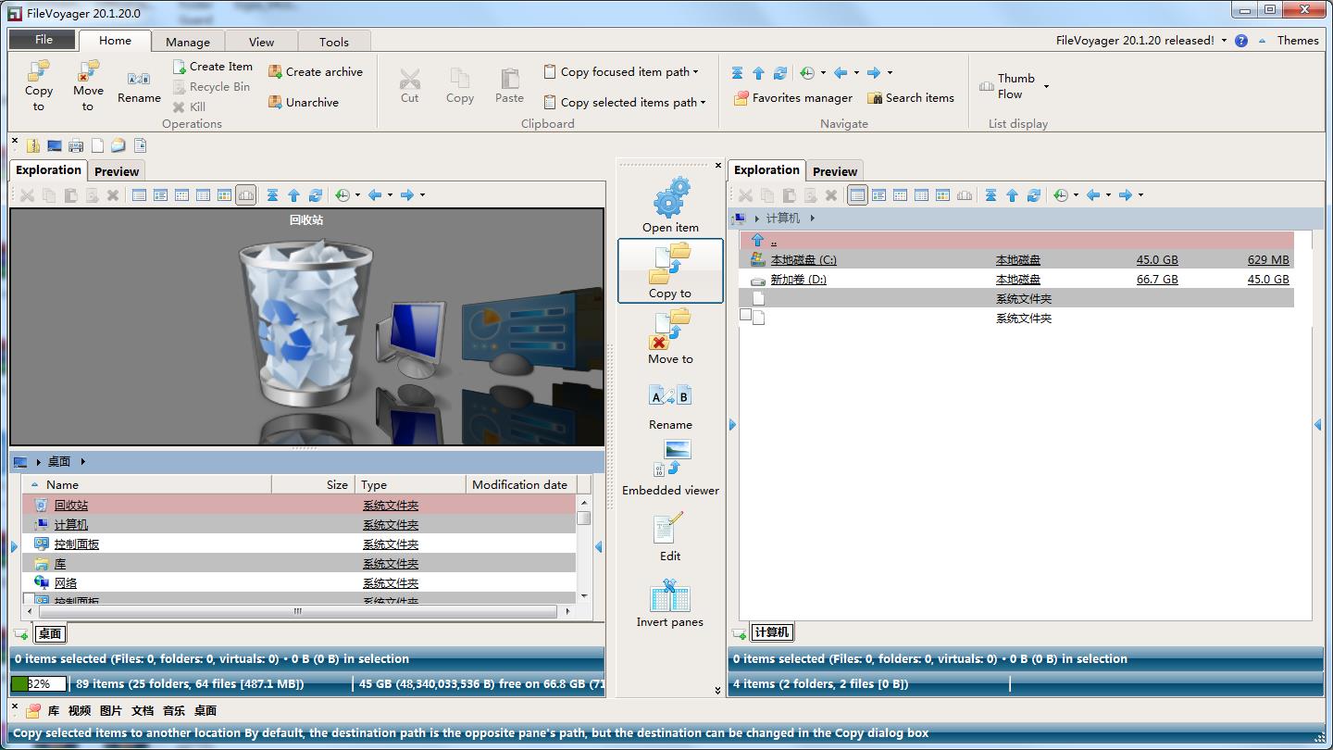
Task: Open the Thumb Flow list display dropdown
Action: 1046,86
